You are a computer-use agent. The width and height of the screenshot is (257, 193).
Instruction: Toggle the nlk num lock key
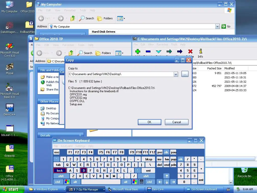[x=180, y=159]
